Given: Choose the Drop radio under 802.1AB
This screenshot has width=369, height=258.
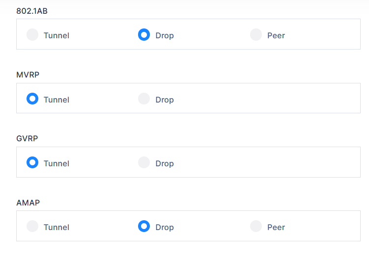Looking at the screenshot, I should 144,35.
